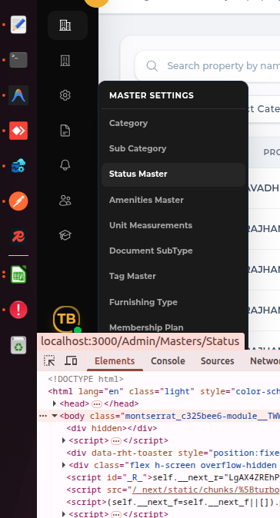Viewport: 280px width, 518px height.
Task: Open the _next/static/chunks script link
Action: click(x=206, y=490)
